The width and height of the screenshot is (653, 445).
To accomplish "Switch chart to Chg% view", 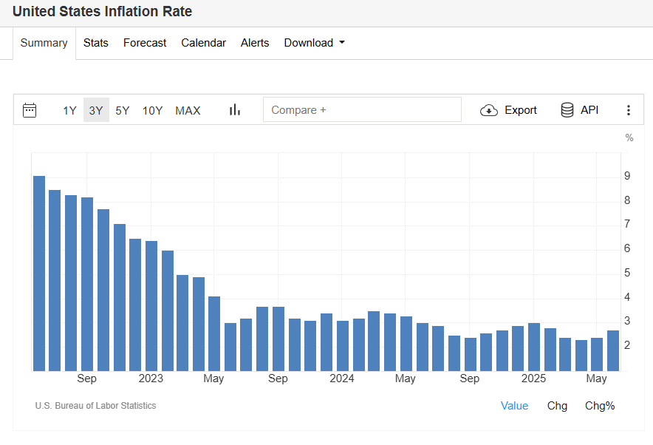I will (600, 405).
